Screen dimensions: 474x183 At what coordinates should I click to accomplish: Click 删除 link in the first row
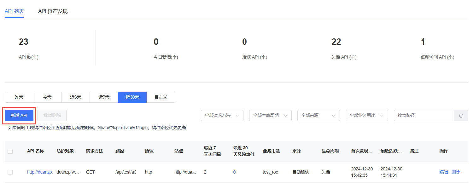click(x=456, y=172)
